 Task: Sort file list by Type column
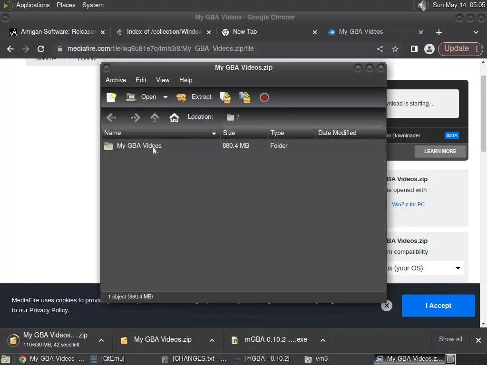point(292,133)
